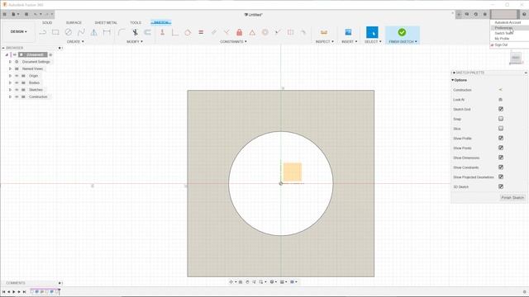This screenshot has width=529, height=297.
Task: Click the Finish Sketch button in palette
Action: coord(512,198)
